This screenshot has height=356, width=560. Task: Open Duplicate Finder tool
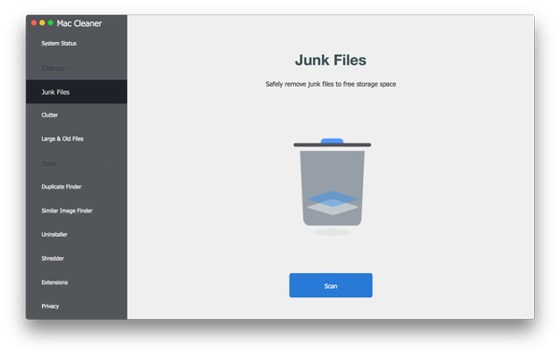click(x=62, y=187)
